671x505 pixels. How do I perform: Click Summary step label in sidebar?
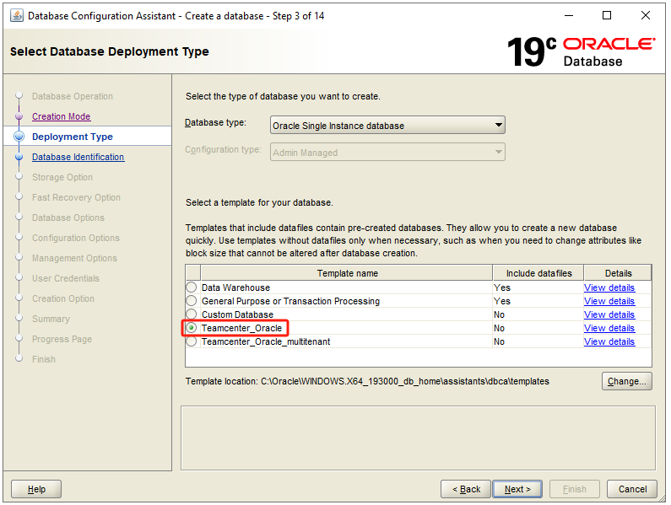(51, 319)
